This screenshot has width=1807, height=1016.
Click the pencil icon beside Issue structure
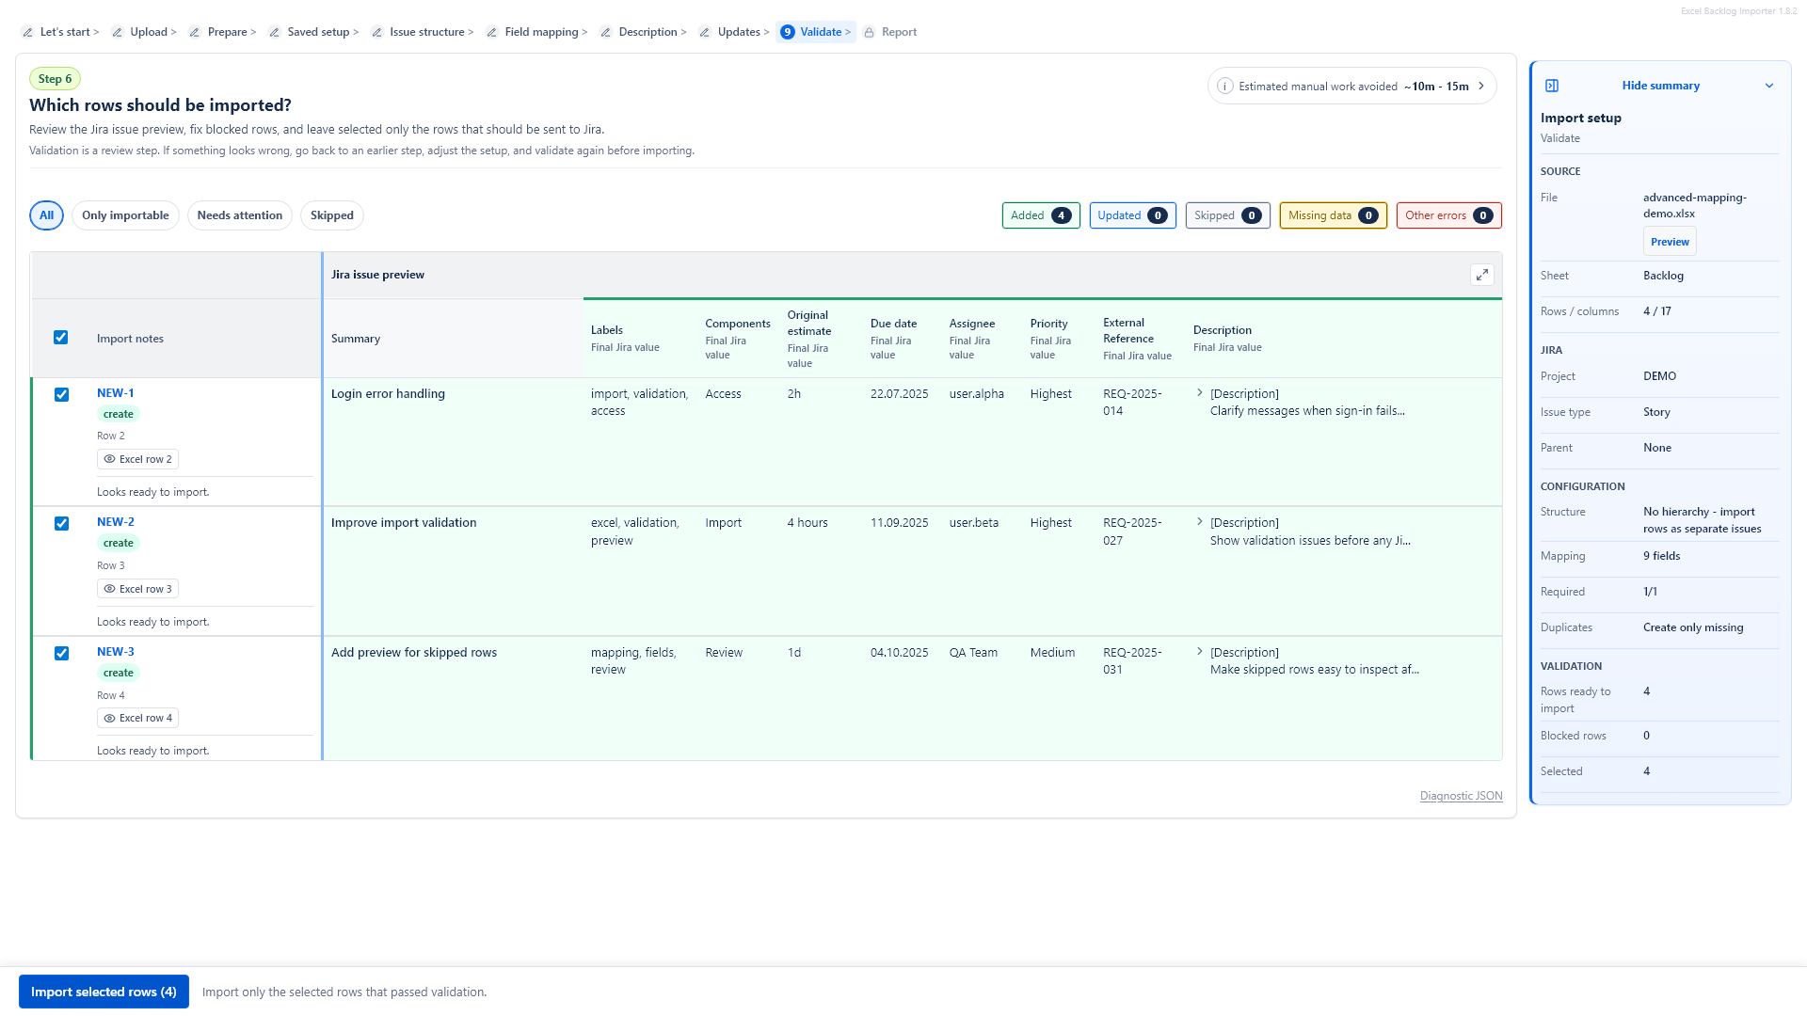376,32
